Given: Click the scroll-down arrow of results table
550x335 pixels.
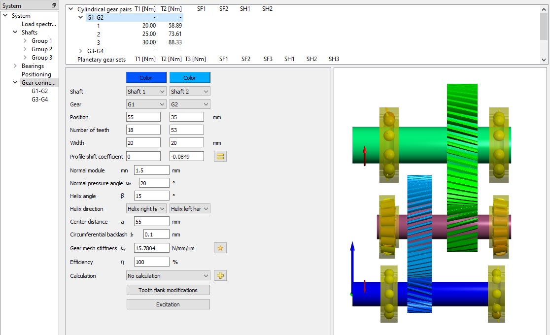Looking at the screenshot, I should [544, 60].
